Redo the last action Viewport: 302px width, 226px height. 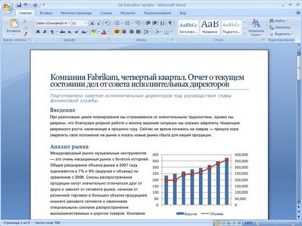(35, 5)
